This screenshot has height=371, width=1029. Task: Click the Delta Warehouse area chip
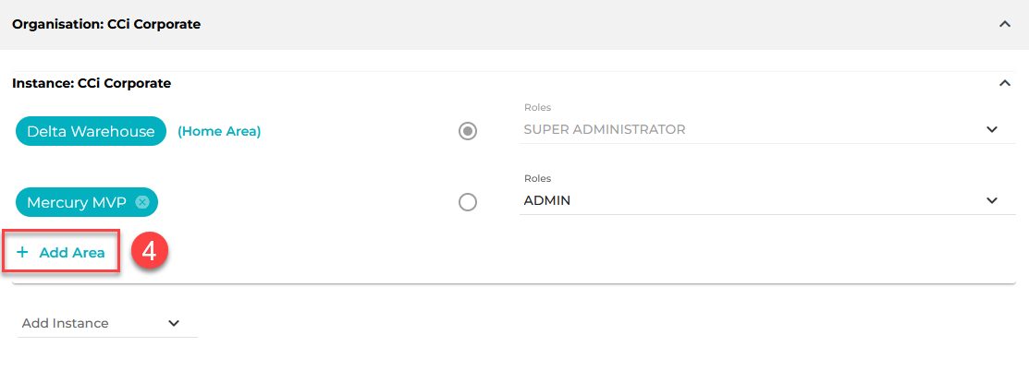[x=91, y=131]
